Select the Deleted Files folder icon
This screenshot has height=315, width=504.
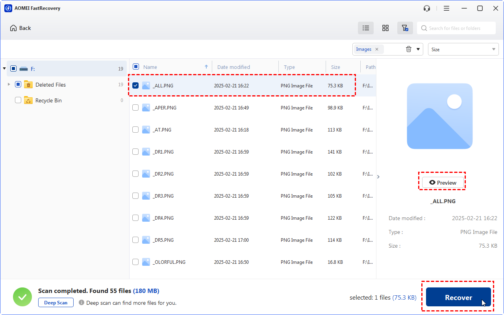click(x=28, y=84)
